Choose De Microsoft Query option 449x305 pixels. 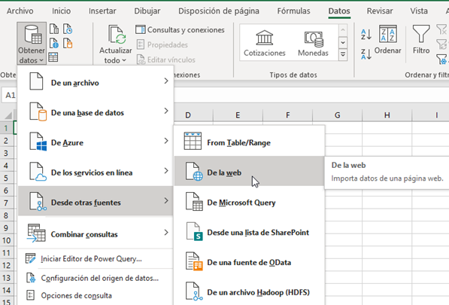(x=250, y=202)
